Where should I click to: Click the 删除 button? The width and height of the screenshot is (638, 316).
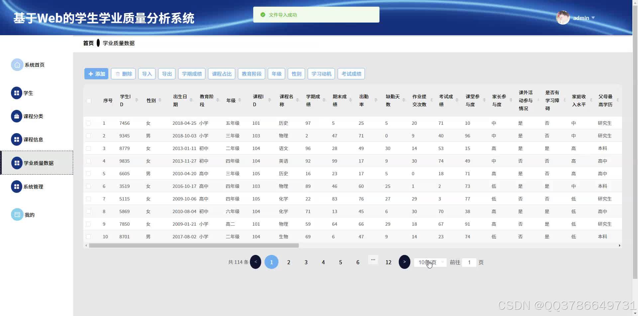tap(123, 74)
